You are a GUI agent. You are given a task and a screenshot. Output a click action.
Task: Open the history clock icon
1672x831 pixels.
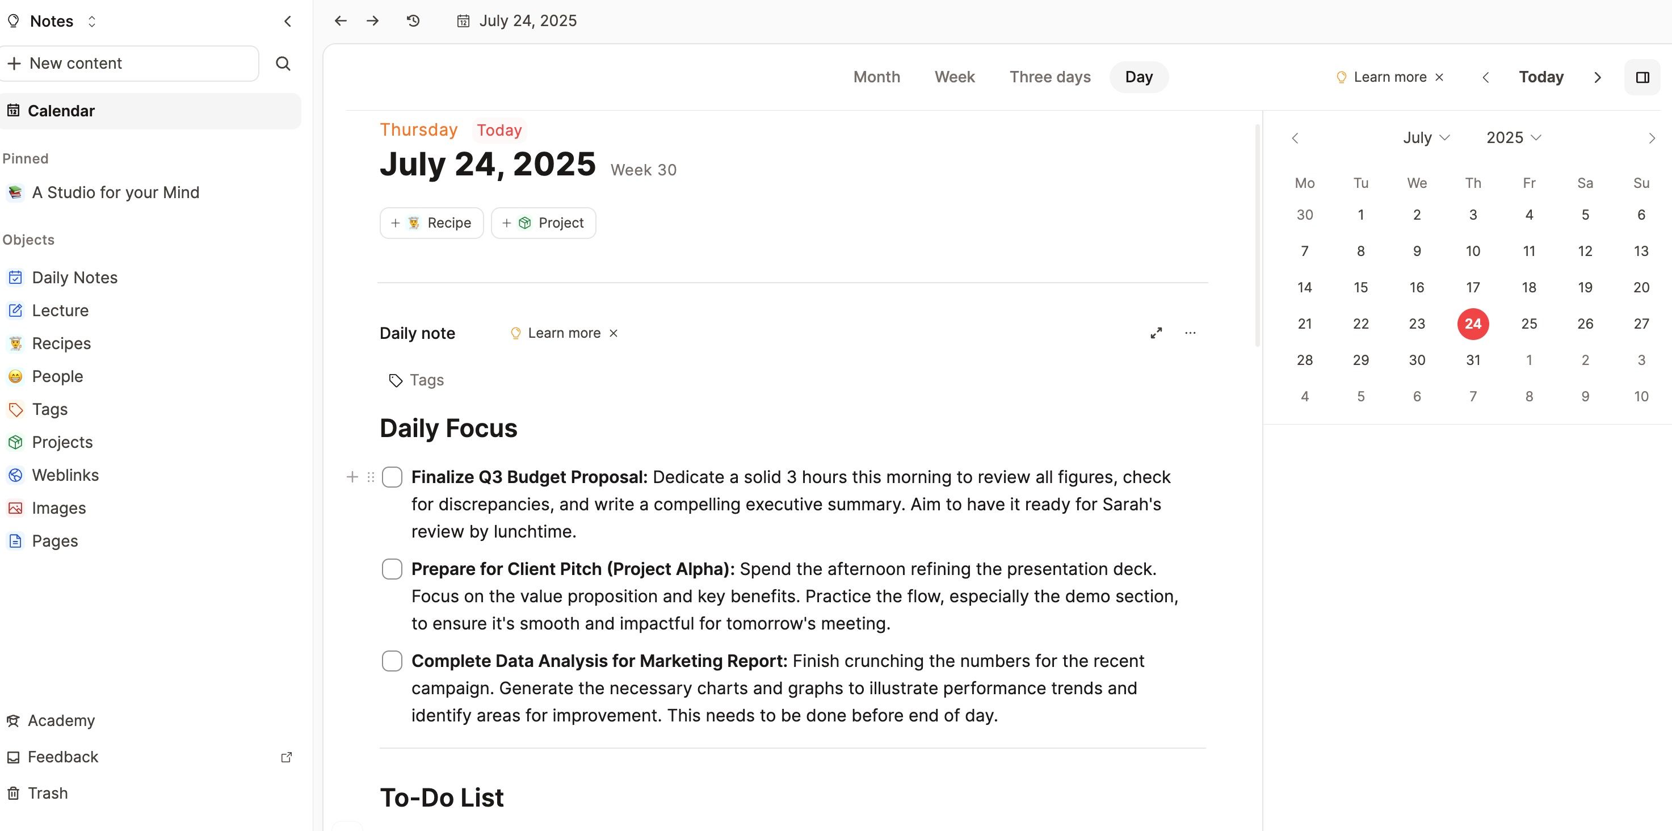pyautogui.click(x=413, y=21)
